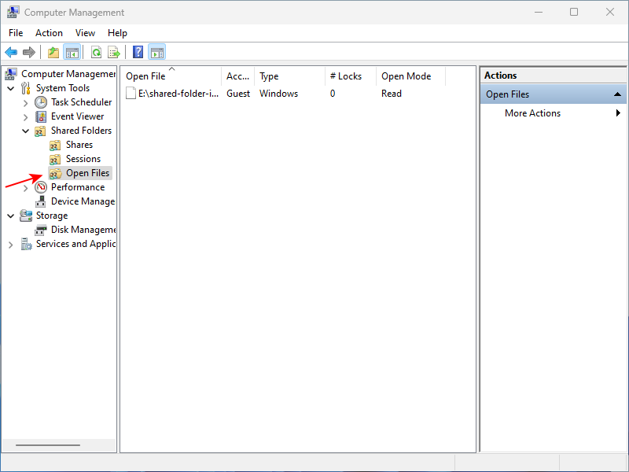Sort by Open Mode column header

pyautogui.click(x=410, y=76)
